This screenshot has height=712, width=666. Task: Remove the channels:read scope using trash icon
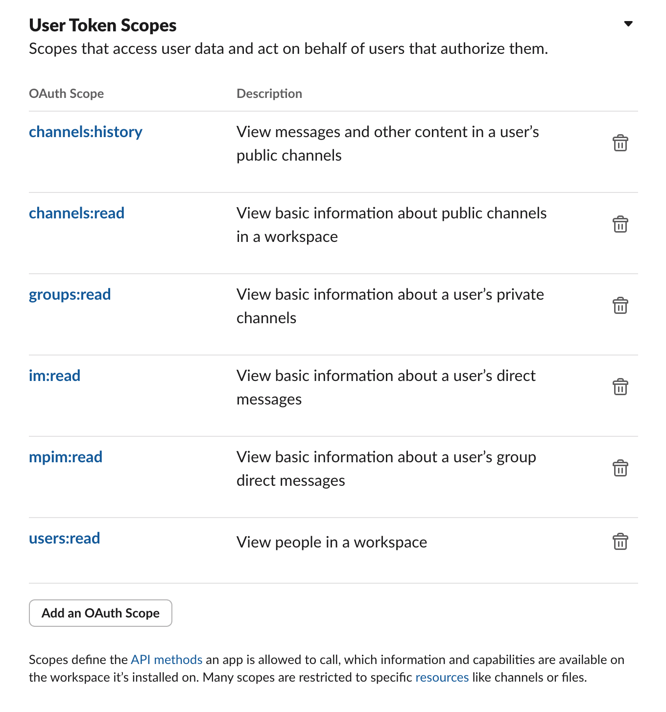(x=620, y=224)
